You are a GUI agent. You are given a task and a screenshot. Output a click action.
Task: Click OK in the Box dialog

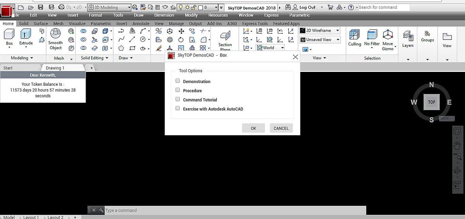253,128
